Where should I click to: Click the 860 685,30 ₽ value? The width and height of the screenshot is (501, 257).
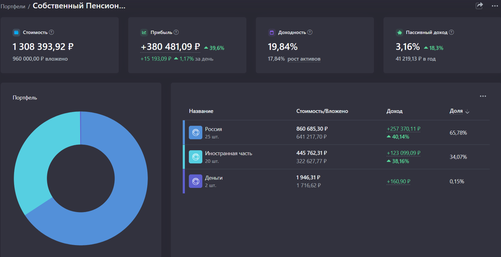tap(312, 129)
